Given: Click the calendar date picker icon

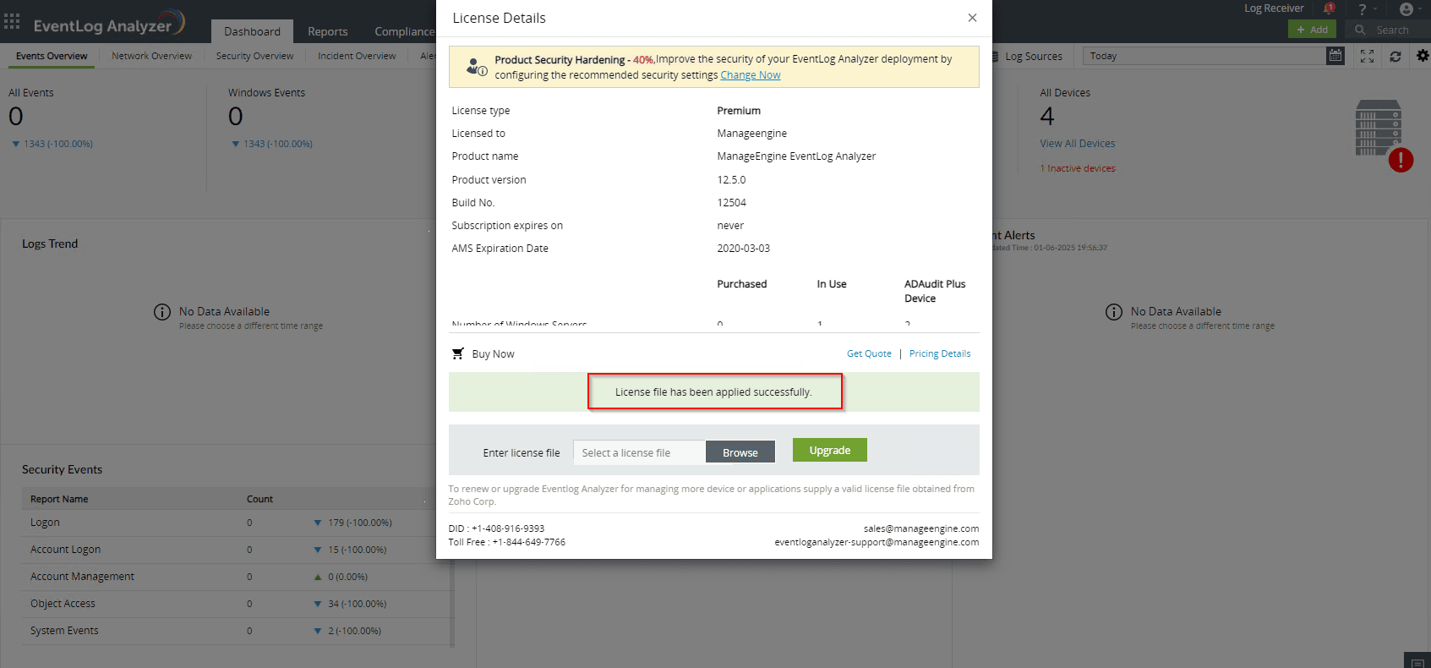Looking at the screenshot, I should [1335, 56].
